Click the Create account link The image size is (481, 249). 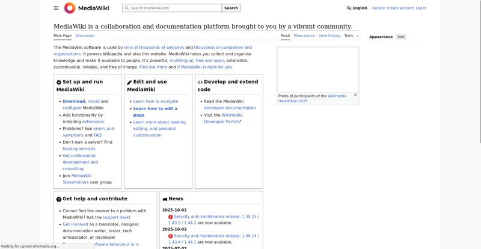click(400, 8)
